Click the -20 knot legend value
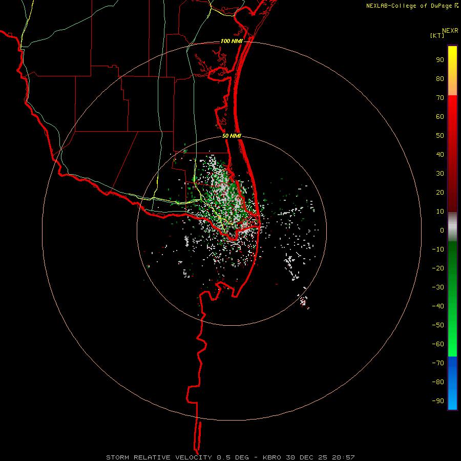Viewport: 461px width, 461px height. click(x=438, y=268)
